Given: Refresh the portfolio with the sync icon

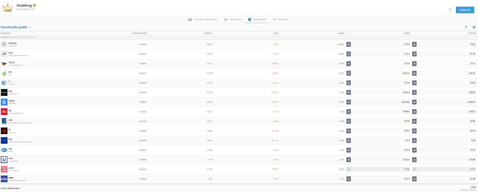Looking at the screenshot, I should [474, 27].
